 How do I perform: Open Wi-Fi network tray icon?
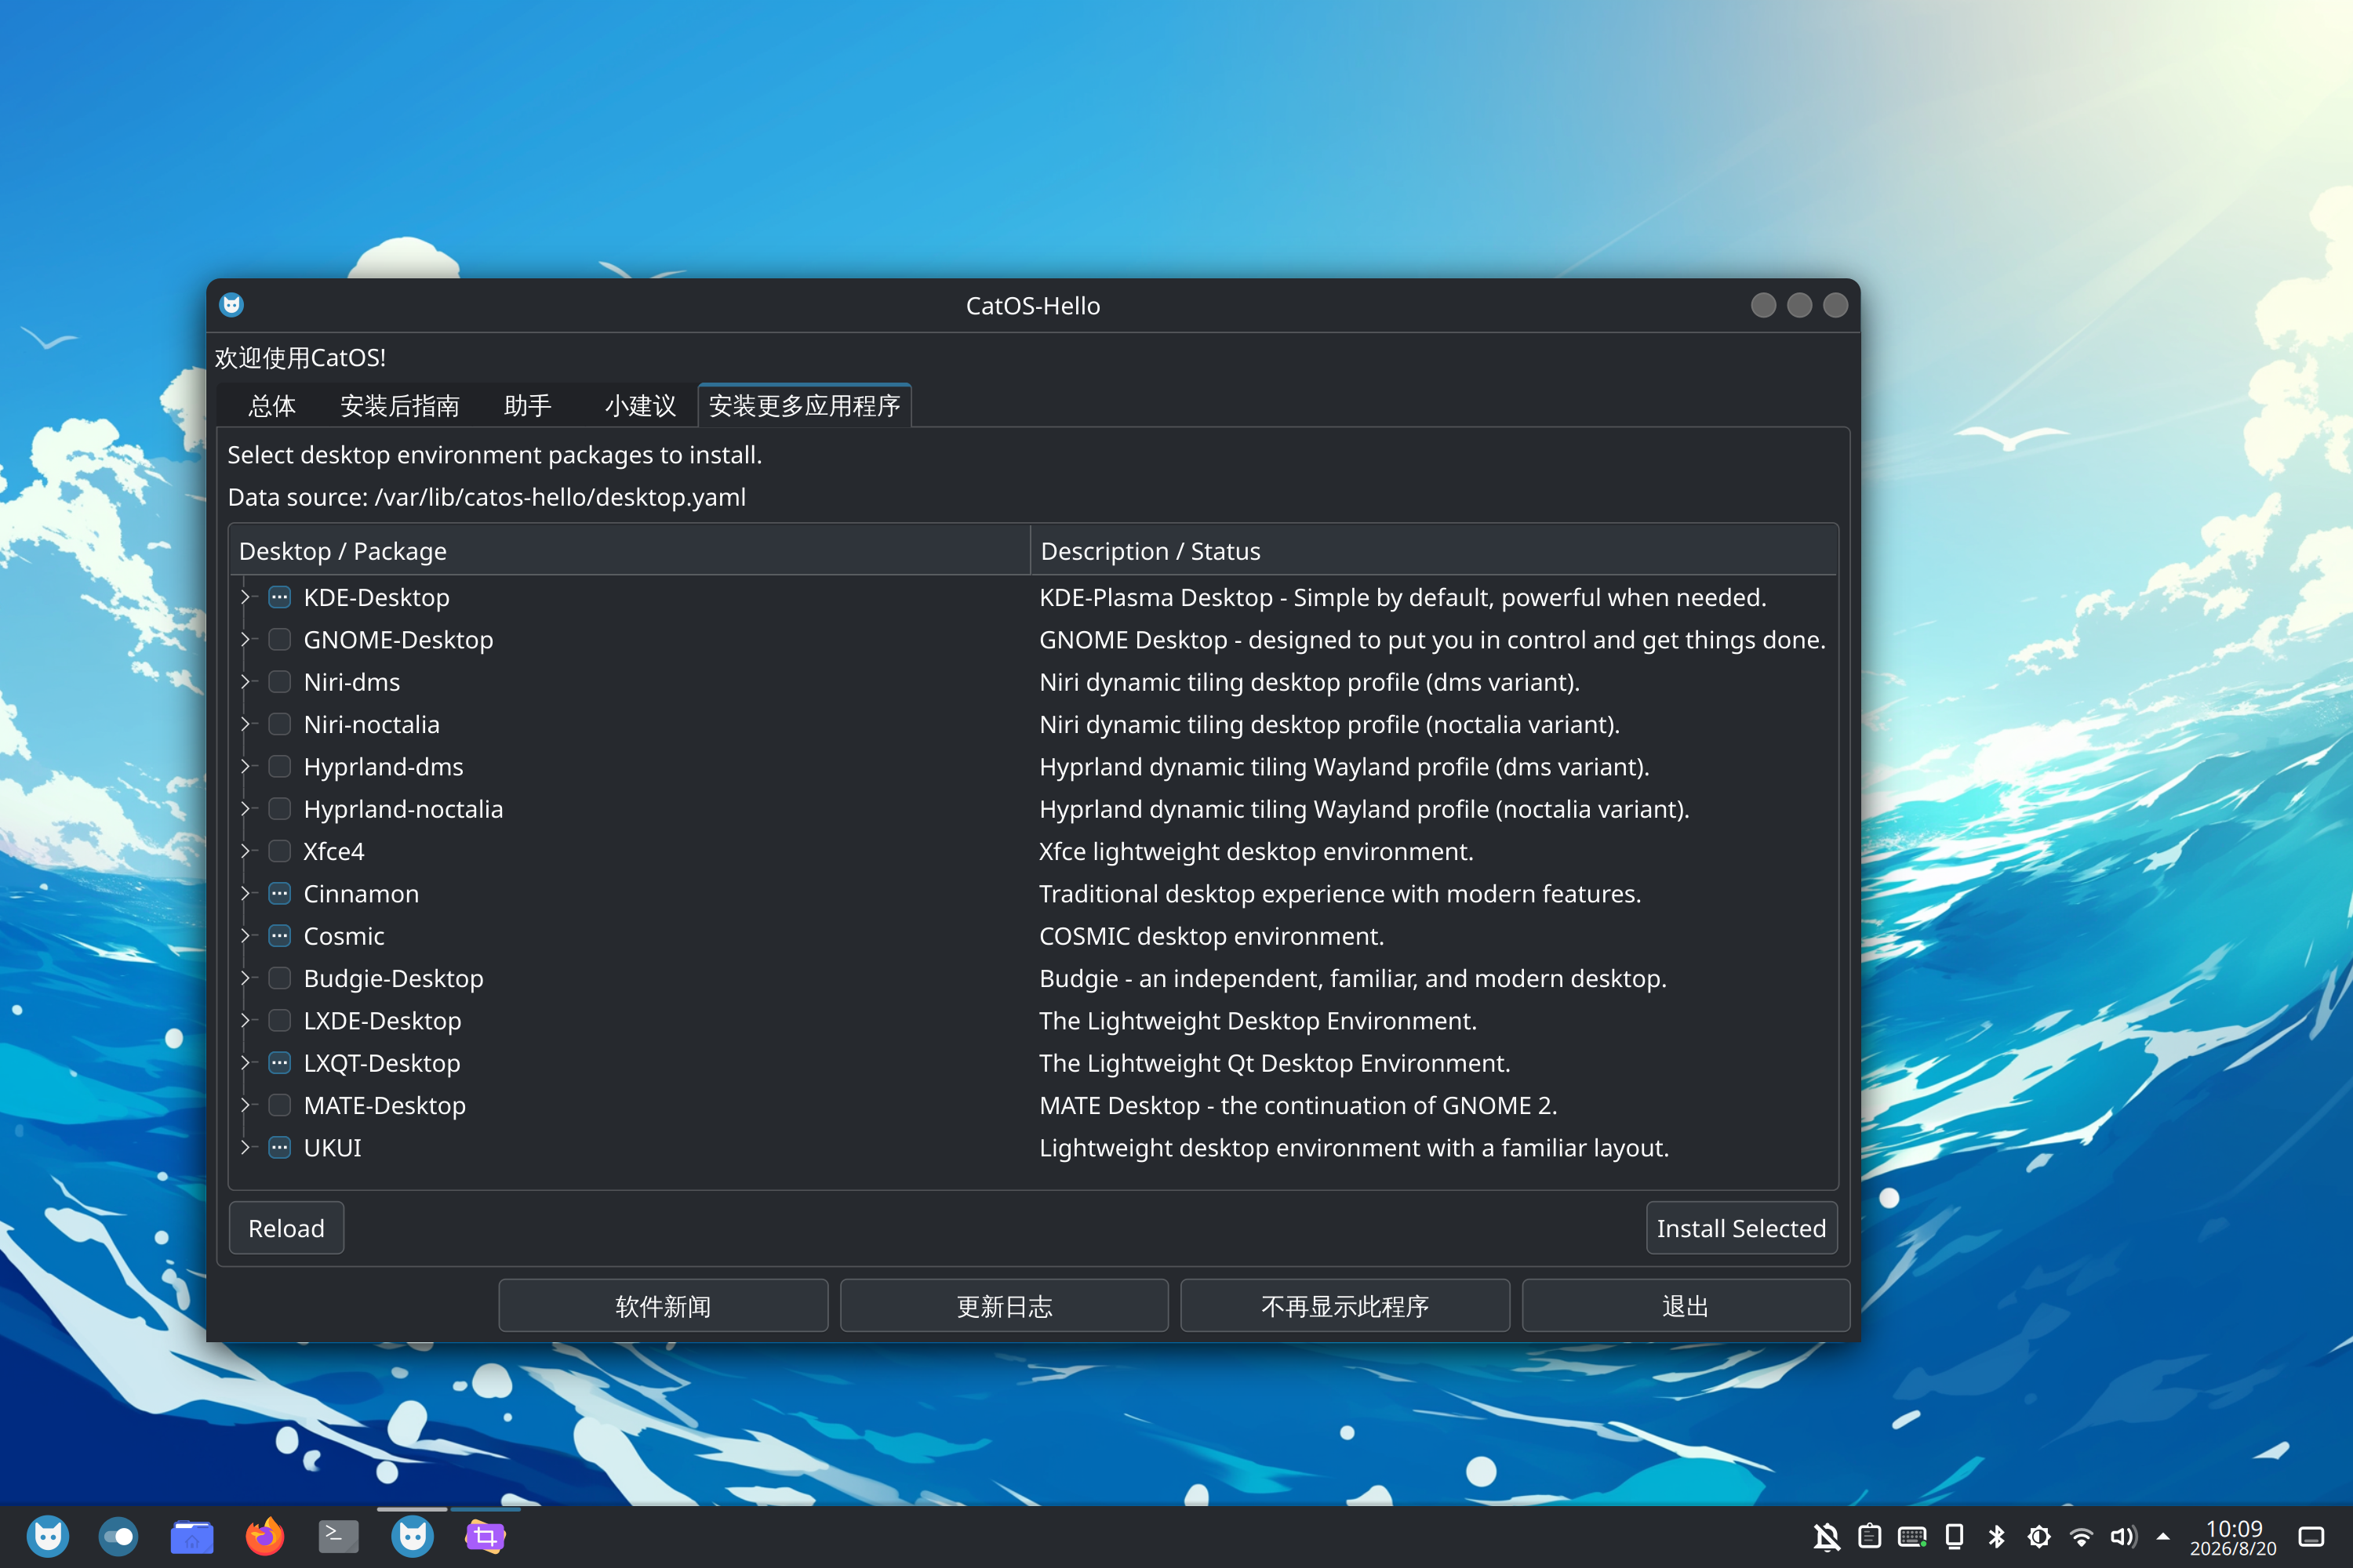(x=2081, y=1537)
